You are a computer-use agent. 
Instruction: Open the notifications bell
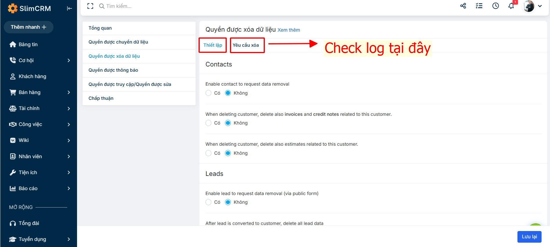(511, 6)
